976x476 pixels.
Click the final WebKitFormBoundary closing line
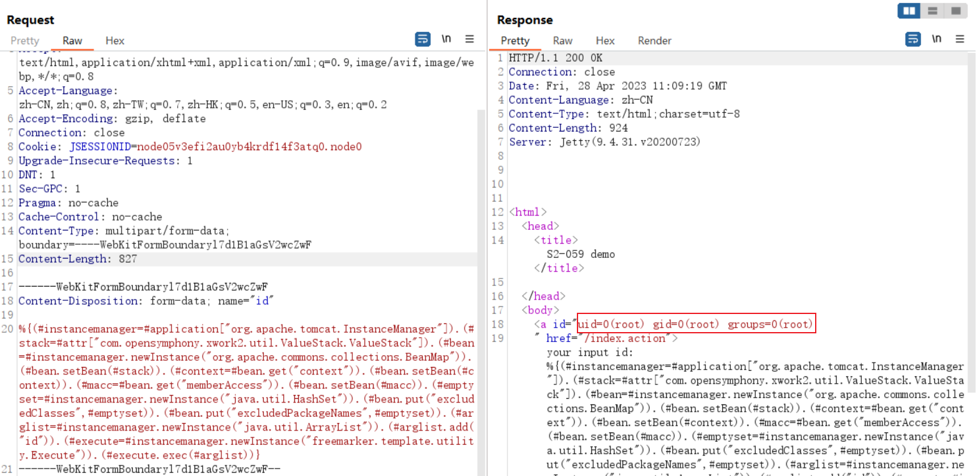(150, 469)
